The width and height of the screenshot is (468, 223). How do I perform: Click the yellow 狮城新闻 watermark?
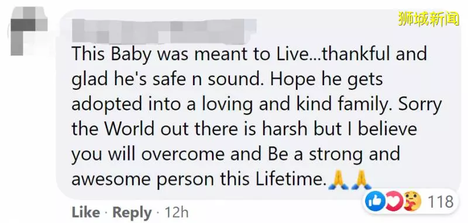coord(429,18)
